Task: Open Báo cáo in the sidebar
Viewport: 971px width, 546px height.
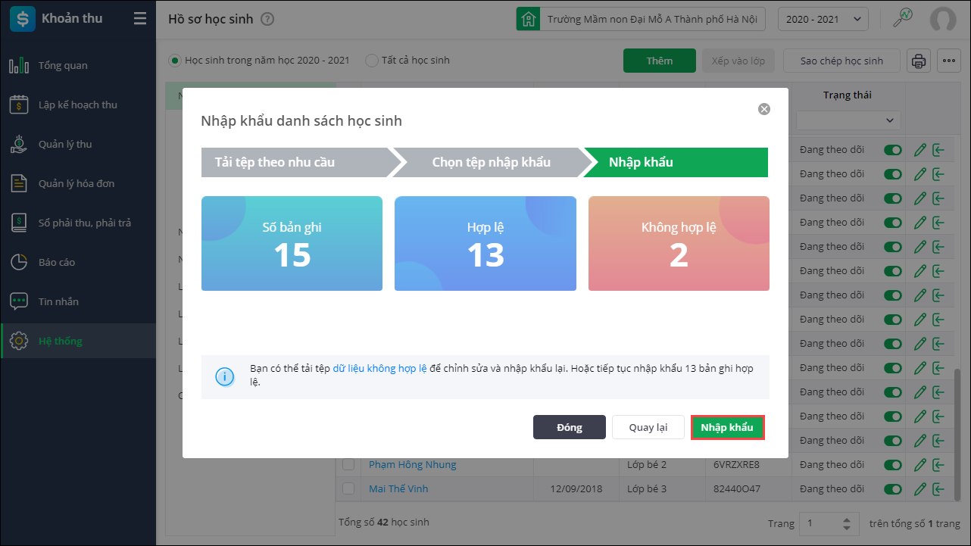Action: click(57, 262)
